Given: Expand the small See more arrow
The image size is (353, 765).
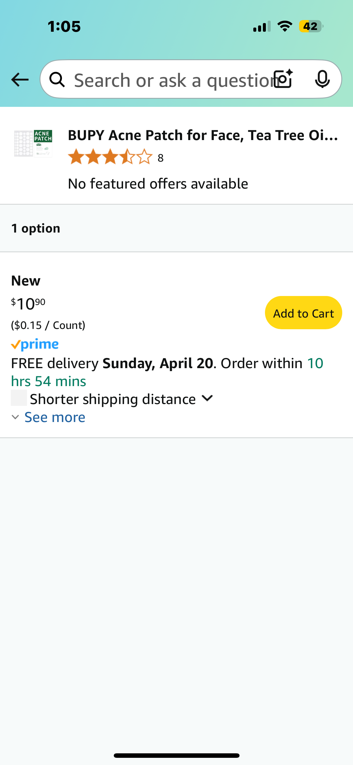Looking at the screenshot, I should [x=15, y=417].
